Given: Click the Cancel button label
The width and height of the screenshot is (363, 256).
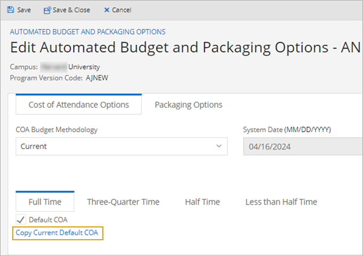Looking at the screenshot, I should [x=121, y=10].
